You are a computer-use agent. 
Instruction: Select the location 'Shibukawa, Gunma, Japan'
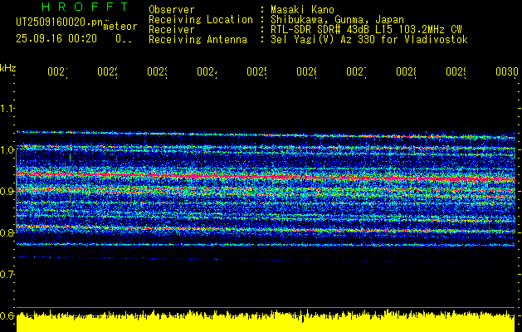(337, 20)
